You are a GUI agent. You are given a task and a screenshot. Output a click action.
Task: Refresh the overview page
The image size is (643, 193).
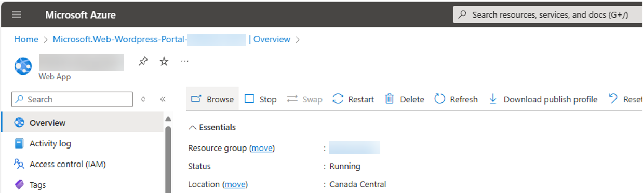(x=456, y=99)
